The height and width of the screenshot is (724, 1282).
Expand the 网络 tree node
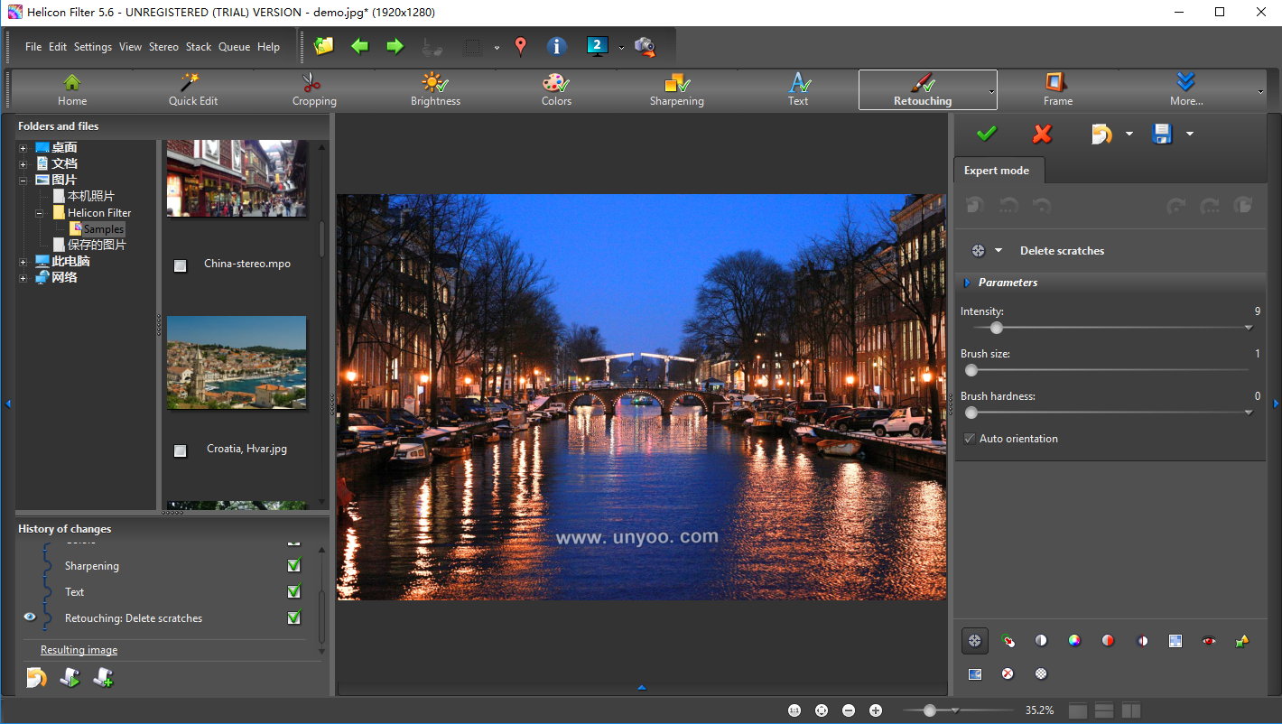pos(23,278)
